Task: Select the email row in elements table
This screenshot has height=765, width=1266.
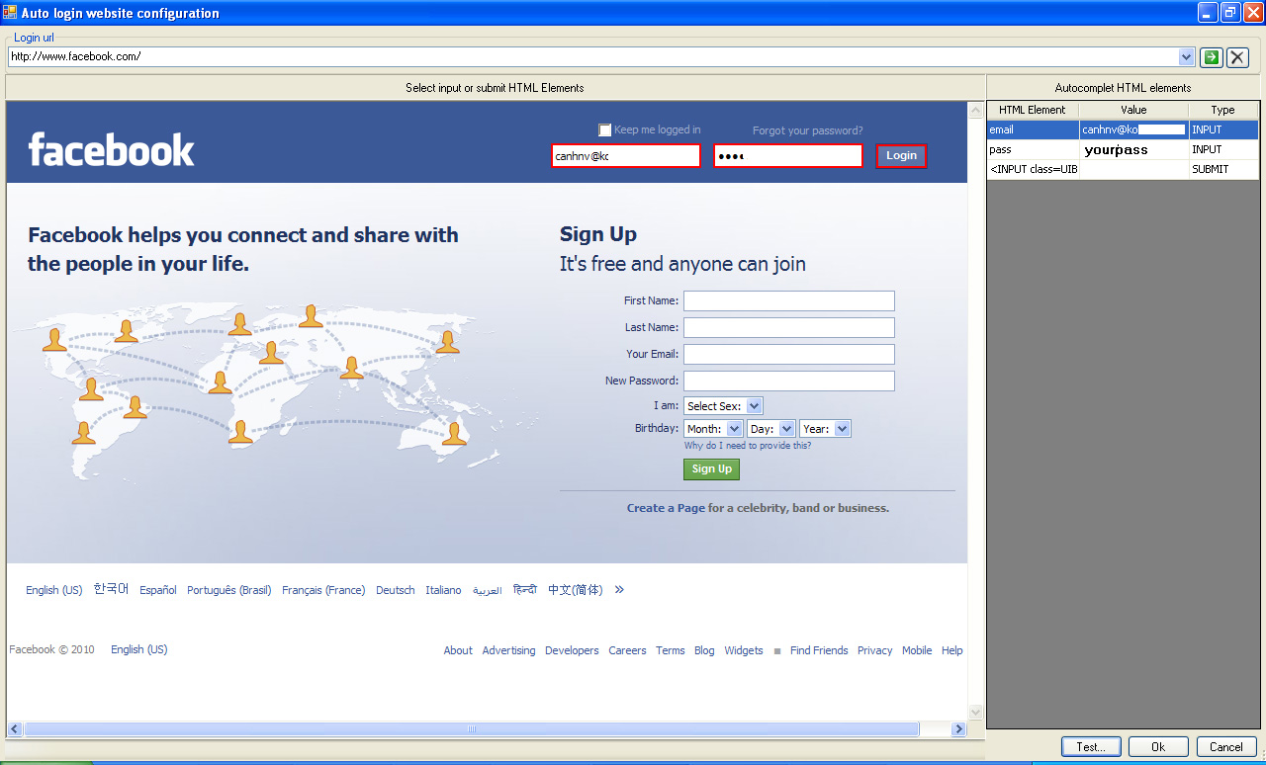Action: click(x=1123, y=129)
